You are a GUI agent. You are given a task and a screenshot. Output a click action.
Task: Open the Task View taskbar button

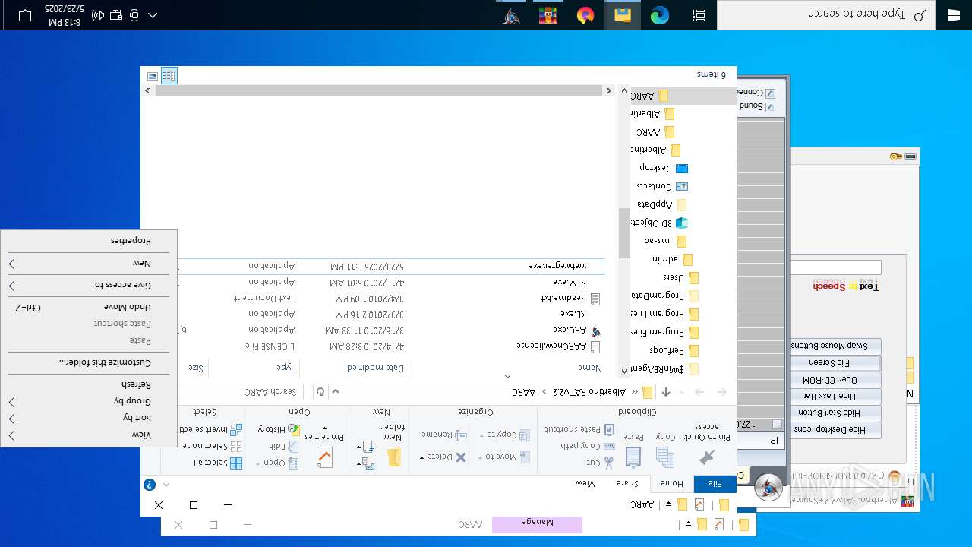pyautogui.click(x=699, y=15)
